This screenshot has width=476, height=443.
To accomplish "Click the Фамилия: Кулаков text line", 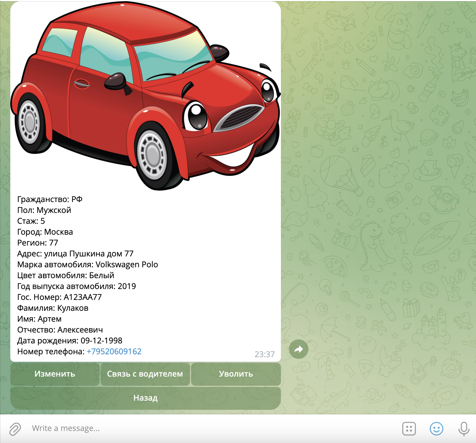I will [x=53, y=308].
